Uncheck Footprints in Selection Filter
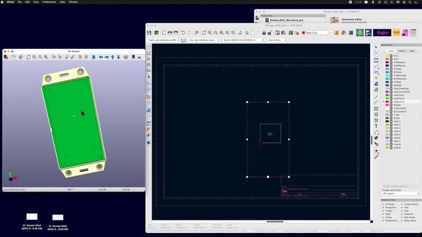This screenshot has height=237, width=422. click(383, 207)
